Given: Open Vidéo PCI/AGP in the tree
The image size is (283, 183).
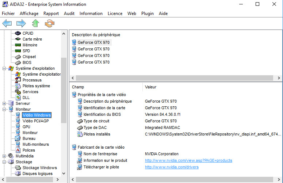Looking at the screenshot, I should [35, 121].
